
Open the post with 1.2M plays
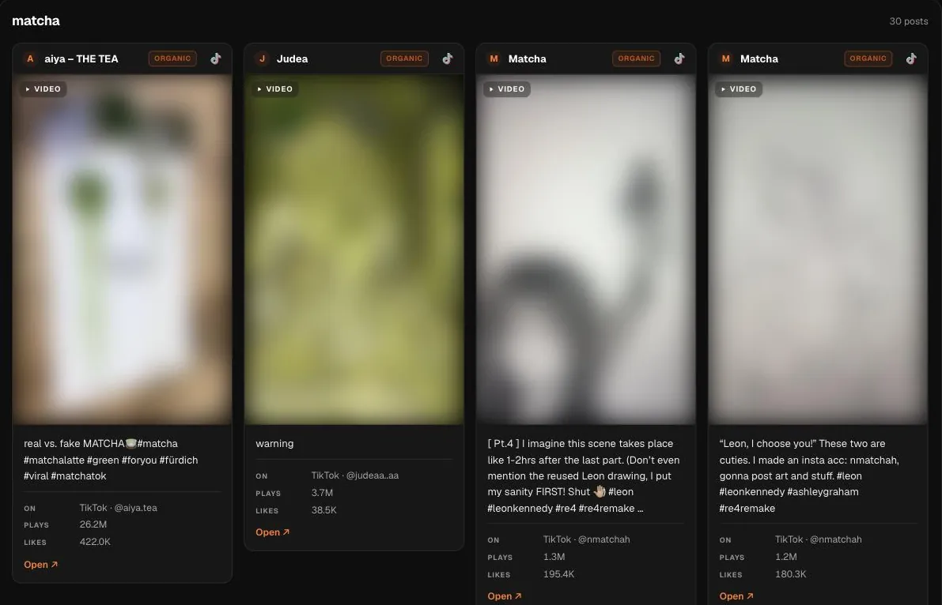pos(736,596)
